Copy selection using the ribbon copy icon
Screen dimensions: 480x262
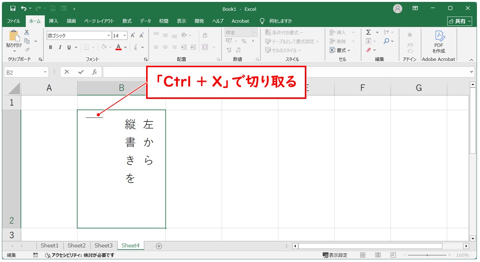pos(27,41)
